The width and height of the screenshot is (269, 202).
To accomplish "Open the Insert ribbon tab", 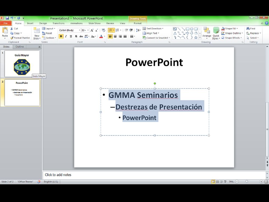I will 30,23.
